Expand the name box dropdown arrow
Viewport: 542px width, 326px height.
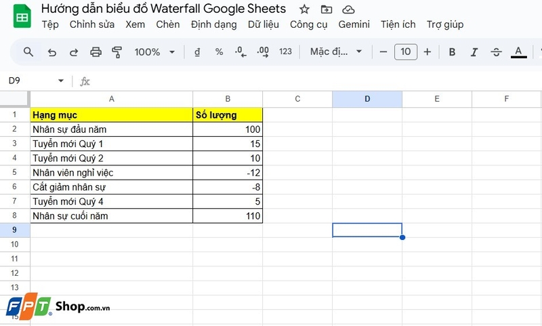tap(61, 81)
